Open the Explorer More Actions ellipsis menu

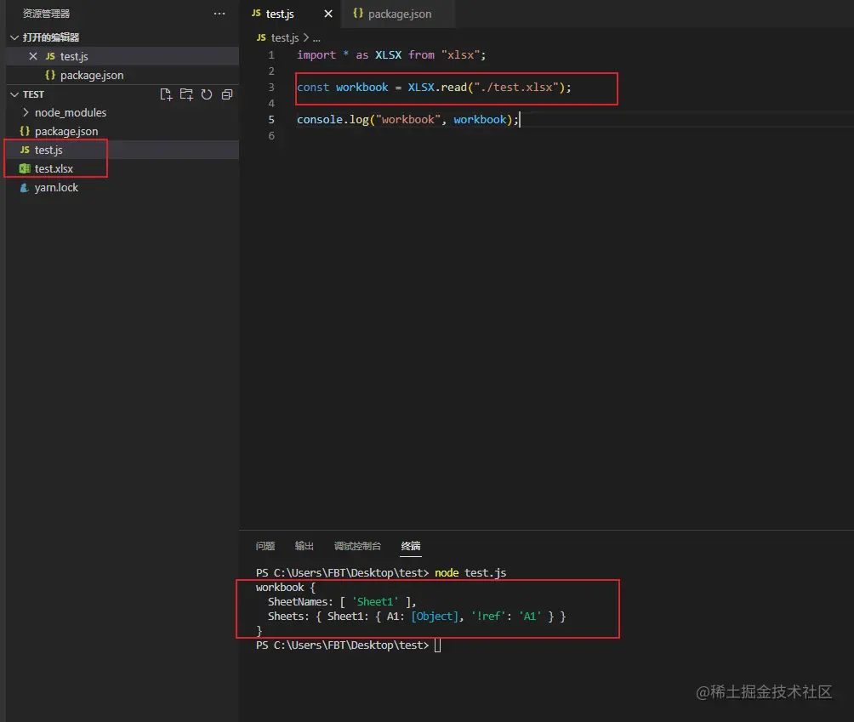click(x=219, y=13)
